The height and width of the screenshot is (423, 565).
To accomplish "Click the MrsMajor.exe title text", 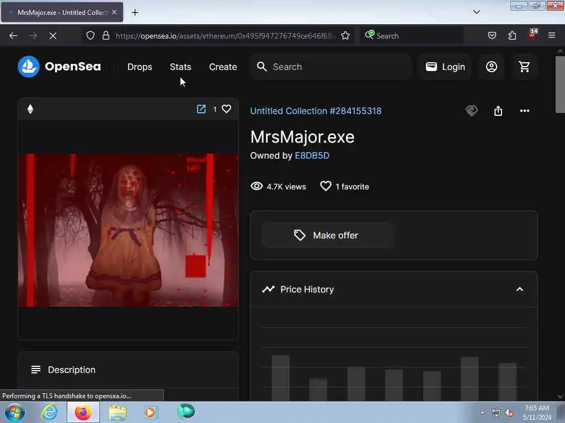I will (302, 137).
